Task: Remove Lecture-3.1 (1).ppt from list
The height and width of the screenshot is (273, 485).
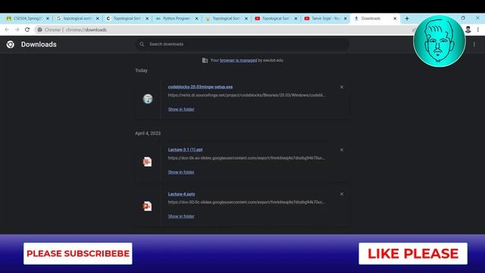Action: 342,150
